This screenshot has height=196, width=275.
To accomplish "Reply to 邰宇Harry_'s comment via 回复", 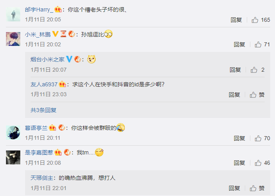I will [x=236, y=20].
